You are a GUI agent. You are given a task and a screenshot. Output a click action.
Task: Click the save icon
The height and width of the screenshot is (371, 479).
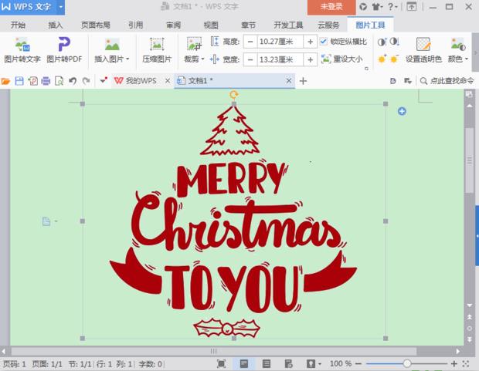[19, 81]
